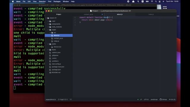Select favicon.ico file
Image resolution: width=190 pixels, height=107 pixels.
57,47
